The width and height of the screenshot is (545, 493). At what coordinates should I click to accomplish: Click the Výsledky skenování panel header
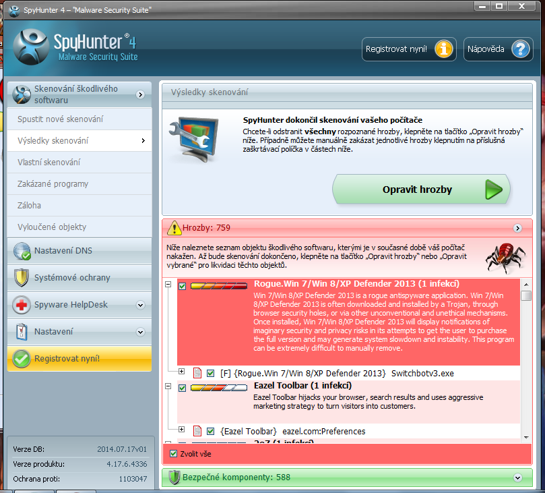347,92
